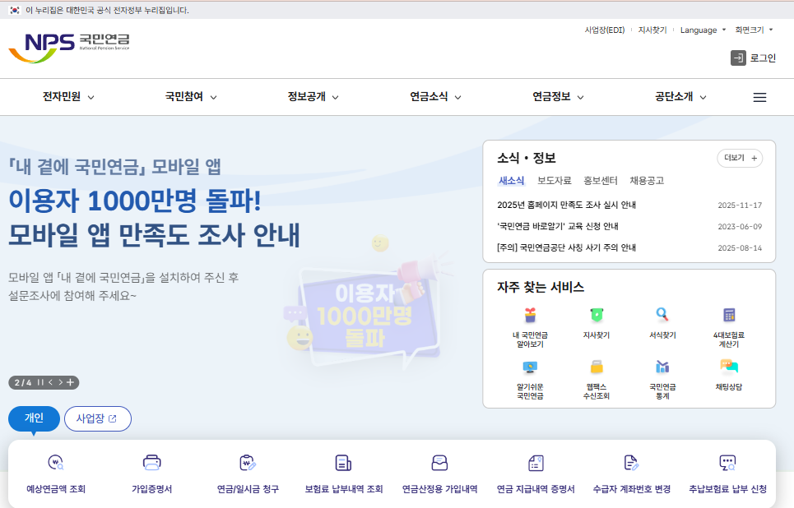Image resolution: width=794 pixels, height=508 pixels.
Task: Click 보험료 납부내역 조회 document icon
Action: 343,463
